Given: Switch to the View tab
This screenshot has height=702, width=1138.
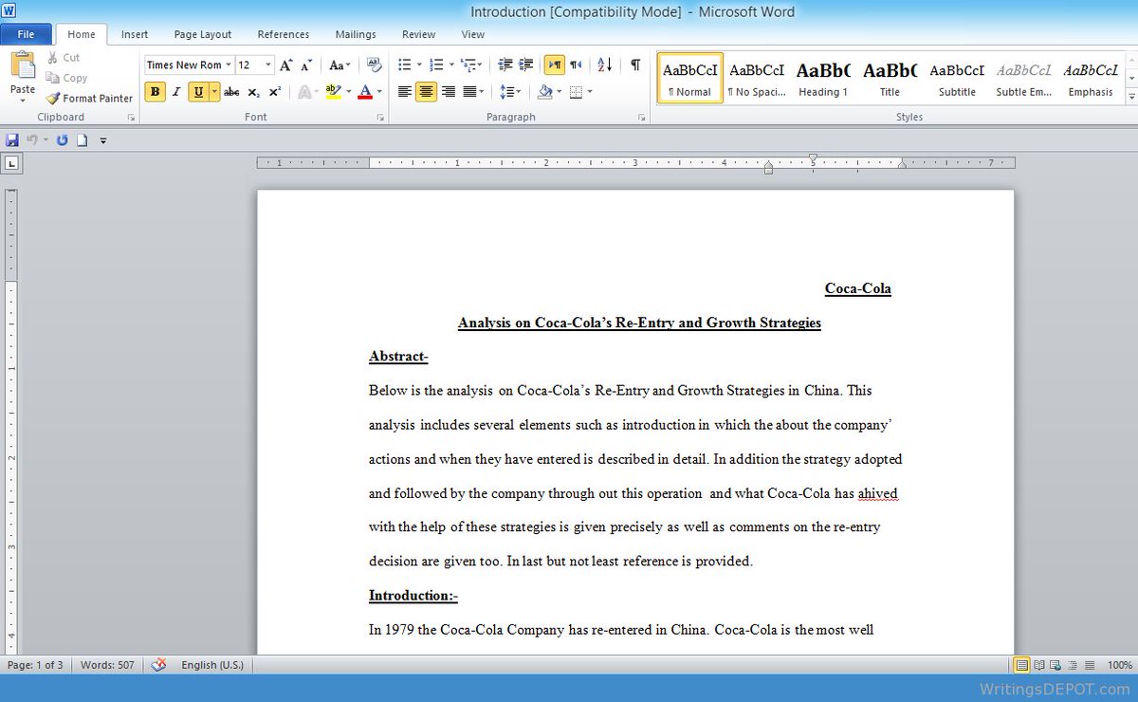Looking at the screenshot, I should coord(473,34).
